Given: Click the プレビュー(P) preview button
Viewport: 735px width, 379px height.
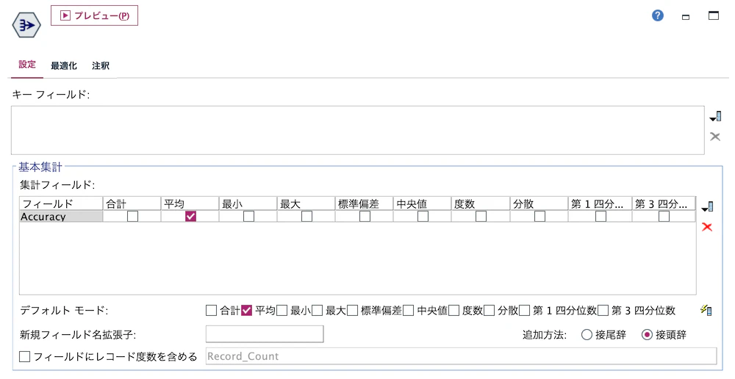Looking at the screenshot, I should point(94,15).
